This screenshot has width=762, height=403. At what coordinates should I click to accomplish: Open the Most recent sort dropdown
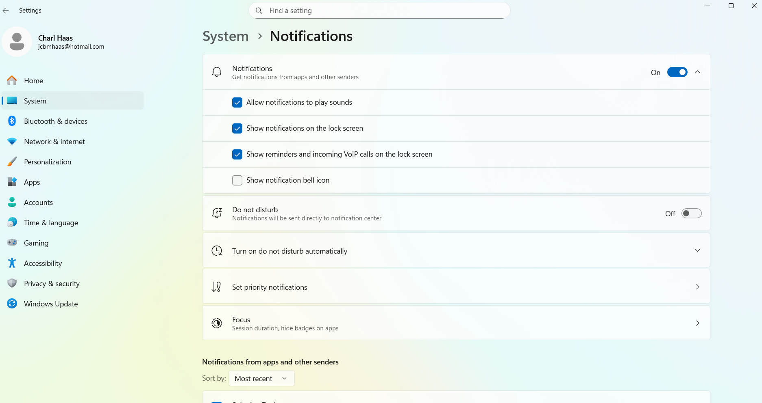click(x=261, y=378)
